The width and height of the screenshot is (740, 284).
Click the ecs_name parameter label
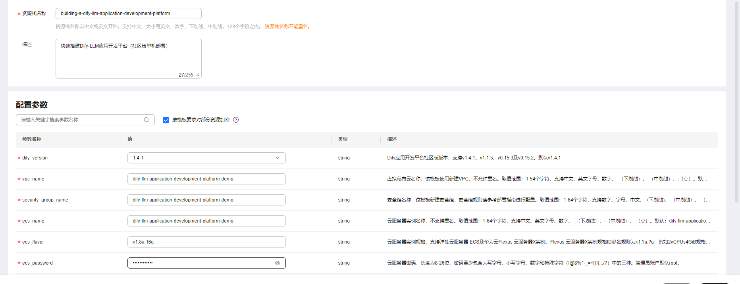point(33,221)
